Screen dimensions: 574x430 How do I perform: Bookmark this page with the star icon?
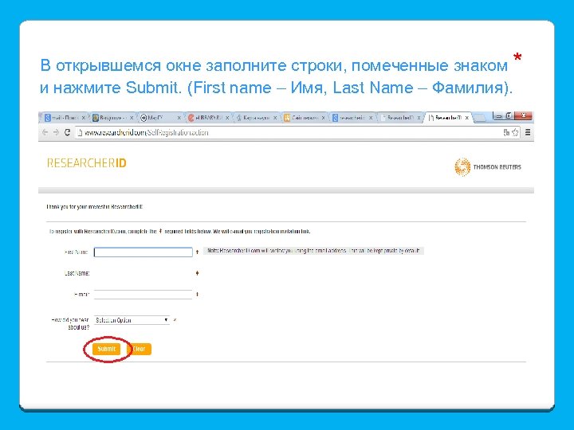tap(515, 132)
